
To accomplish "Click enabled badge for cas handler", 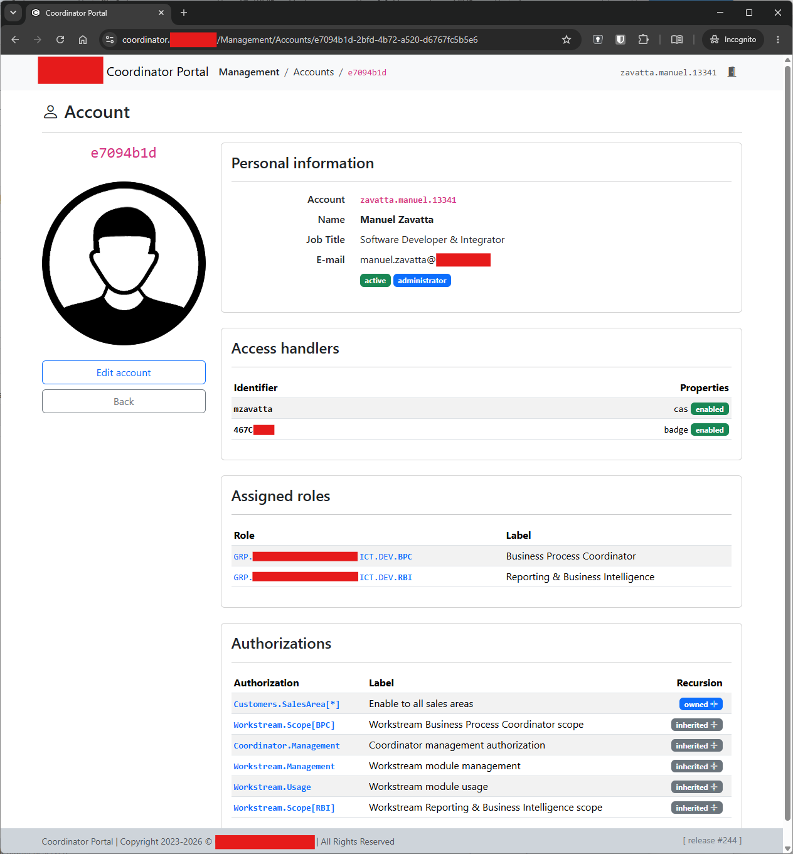I will [x=710, y=409].
